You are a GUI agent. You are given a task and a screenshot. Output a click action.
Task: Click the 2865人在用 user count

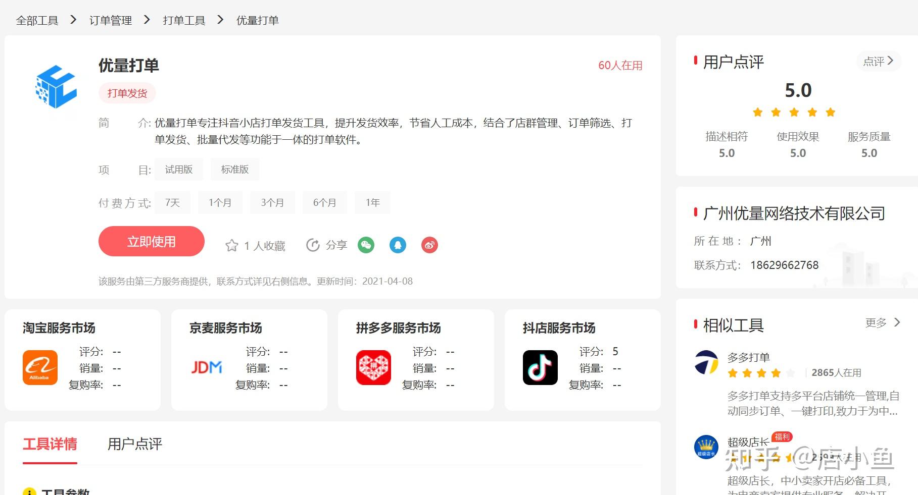(837, 373)
